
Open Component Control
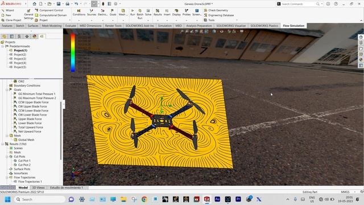coord(49,10)
